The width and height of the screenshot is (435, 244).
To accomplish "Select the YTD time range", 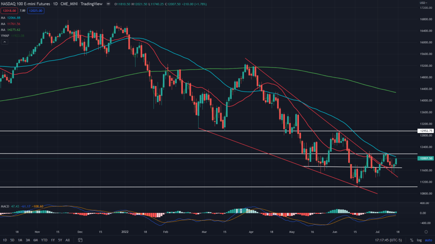I will point(44,240).
